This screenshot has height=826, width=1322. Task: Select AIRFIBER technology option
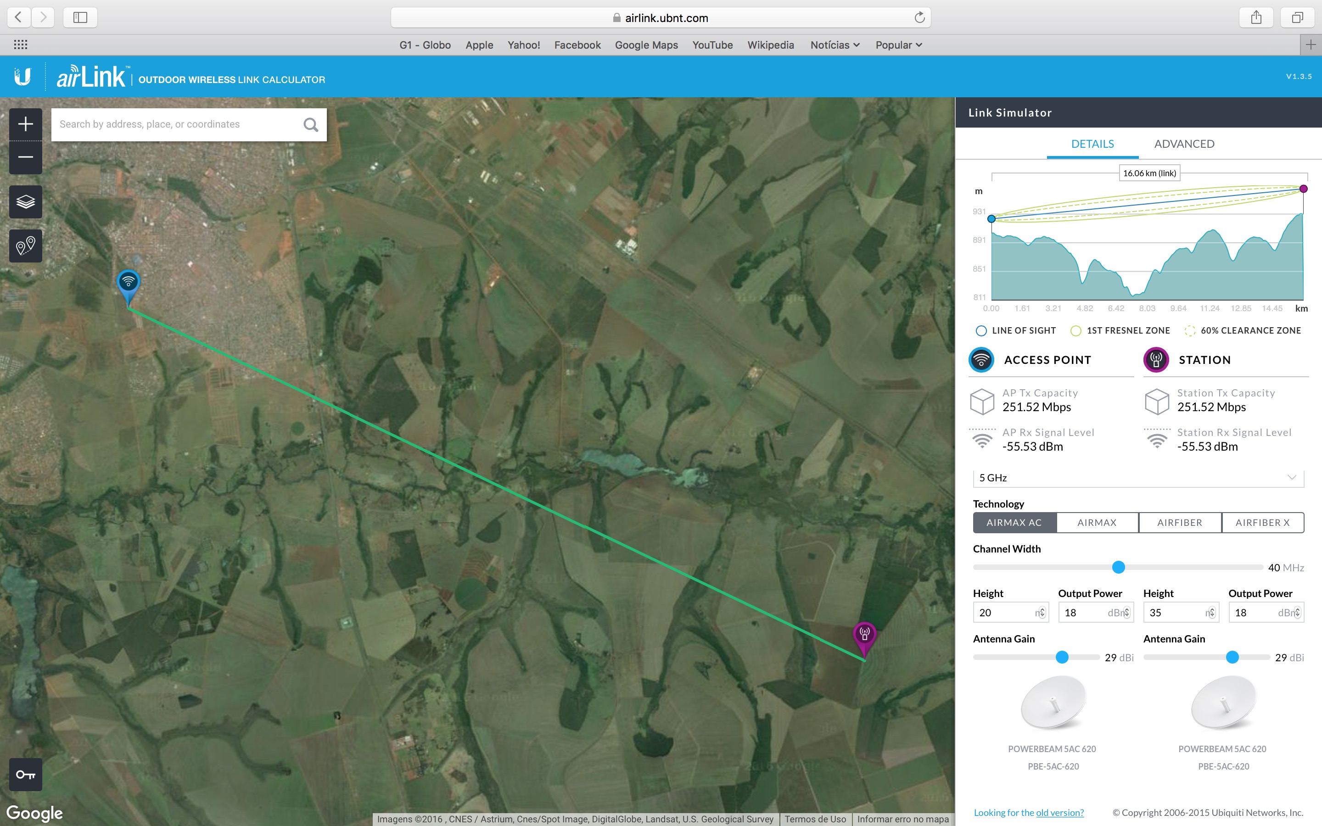(1179, 522)
